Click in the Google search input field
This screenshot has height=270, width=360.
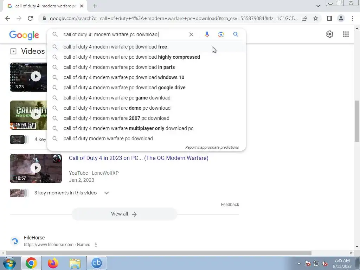click(124, 34)
